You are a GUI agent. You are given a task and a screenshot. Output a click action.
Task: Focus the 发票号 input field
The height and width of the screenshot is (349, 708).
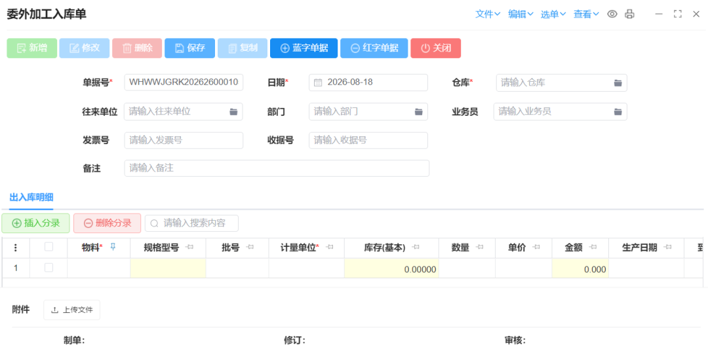click(x=184, y=140)
